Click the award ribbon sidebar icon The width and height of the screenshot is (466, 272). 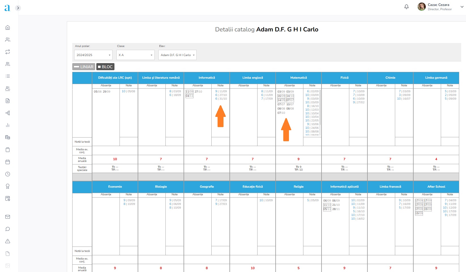[8, 186]
